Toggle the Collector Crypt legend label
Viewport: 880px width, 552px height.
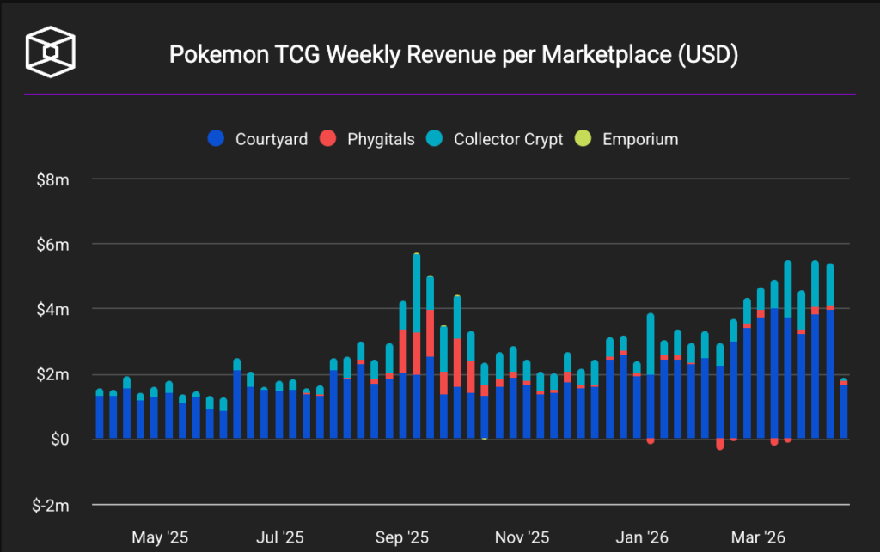point(508,139)
